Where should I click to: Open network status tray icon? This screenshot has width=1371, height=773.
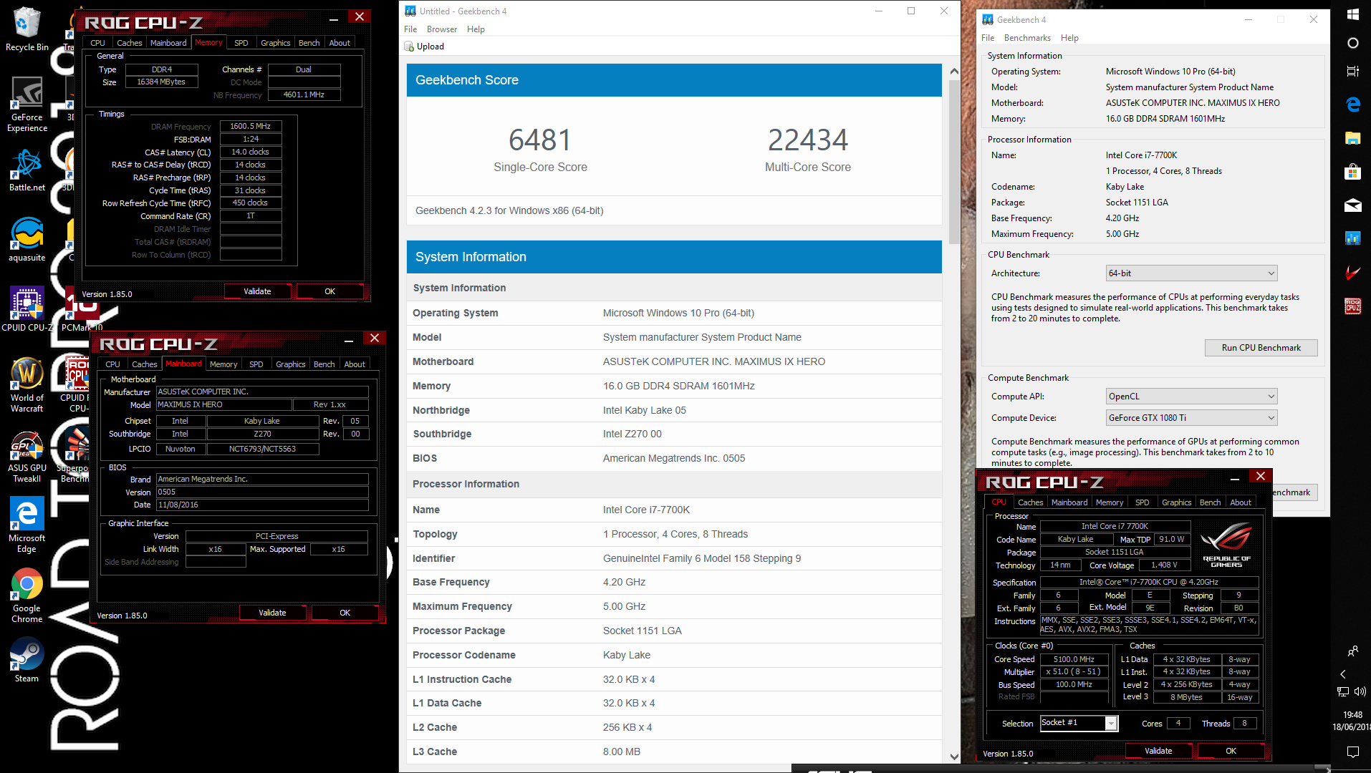tap(1343, 691)
